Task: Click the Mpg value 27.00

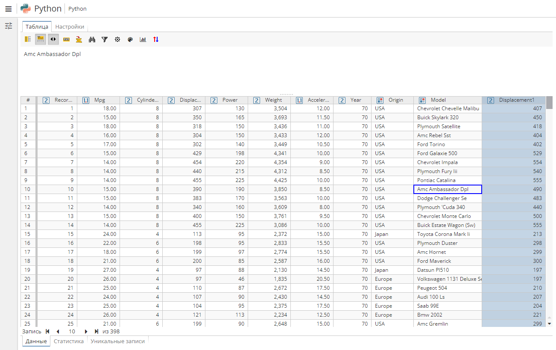Action: tap(98, 270)
